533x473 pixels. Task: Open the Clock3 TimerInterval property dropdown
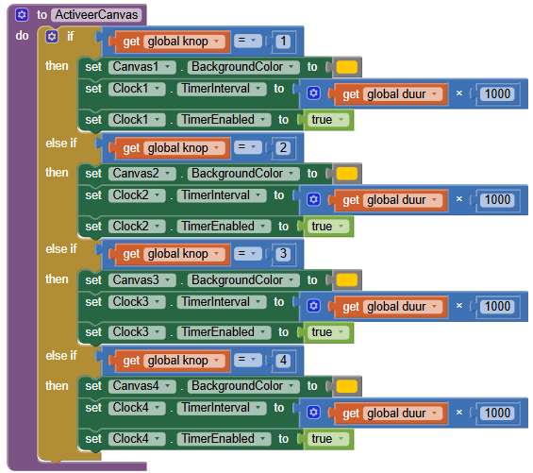click(x=222, y=302)
